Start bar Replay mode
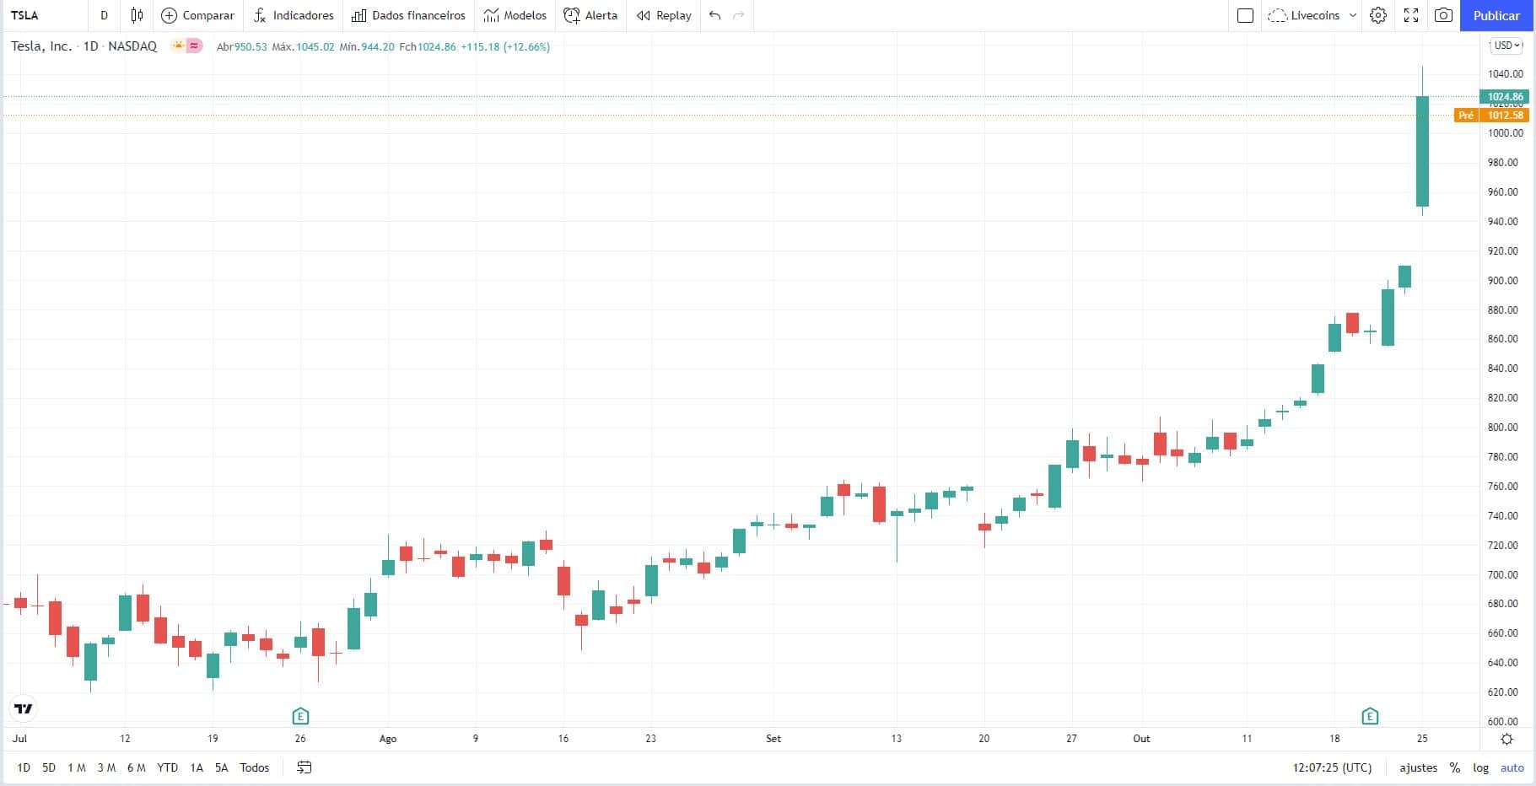Viewport: 1536px width, 786px height. point(664,15)
